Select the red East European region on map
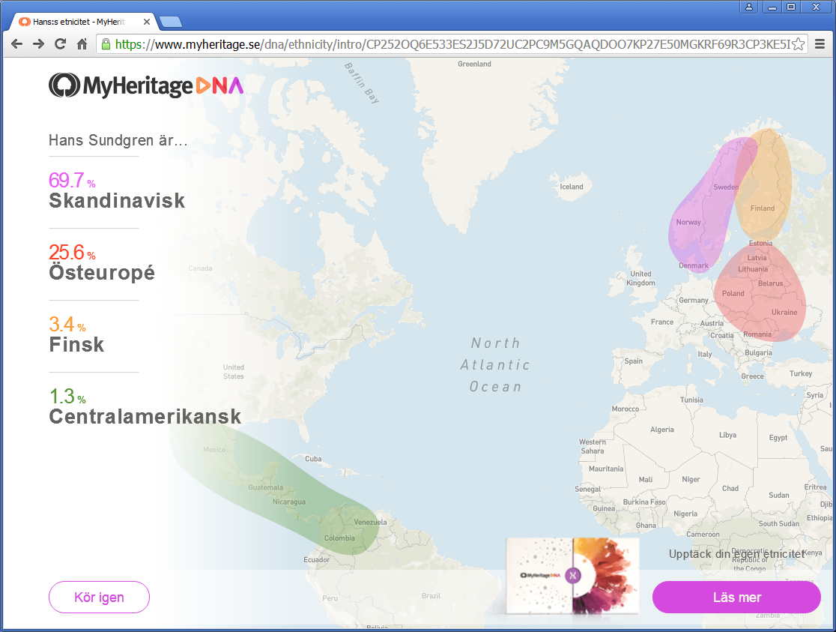The height and width of the screenshot is (632, 836). coord(760,294)
